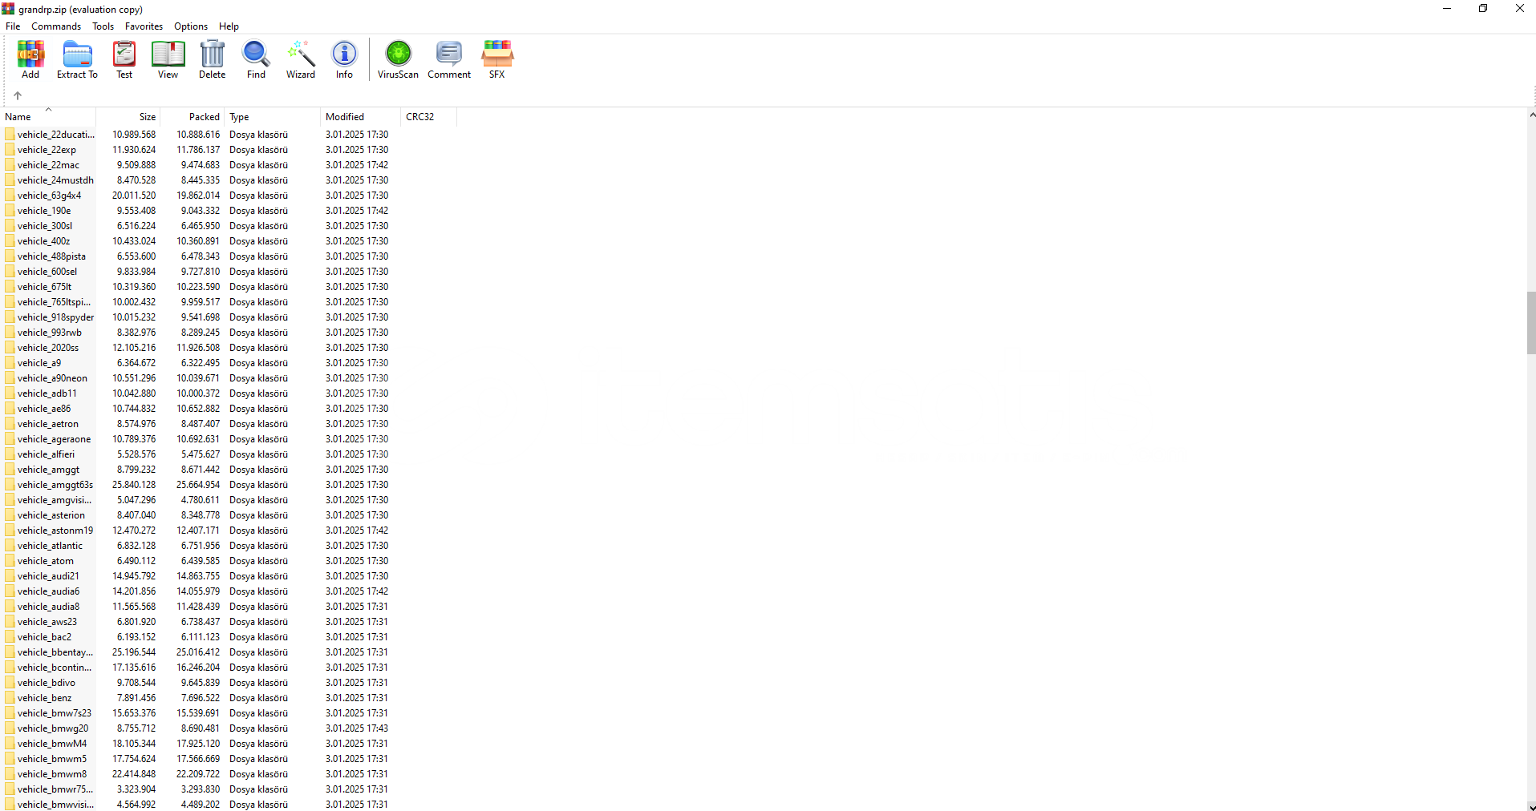Open the Comment tool
Screen dimensions: 1536x811
tap(449, 59)
